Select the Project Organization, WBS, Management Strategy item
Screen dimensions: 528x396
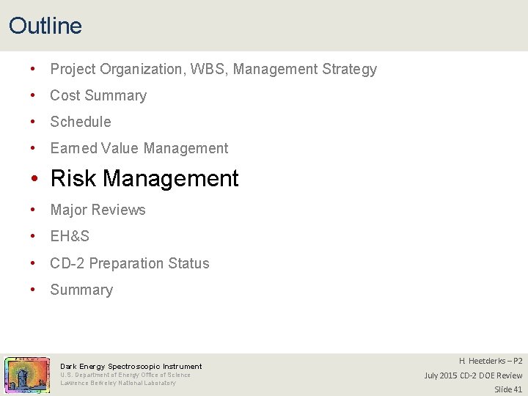[x=213, y=70]
